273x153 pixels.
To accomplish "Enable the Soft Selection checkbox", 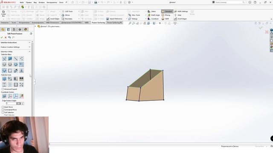I will pyautogui.click(x=3, y=112).
